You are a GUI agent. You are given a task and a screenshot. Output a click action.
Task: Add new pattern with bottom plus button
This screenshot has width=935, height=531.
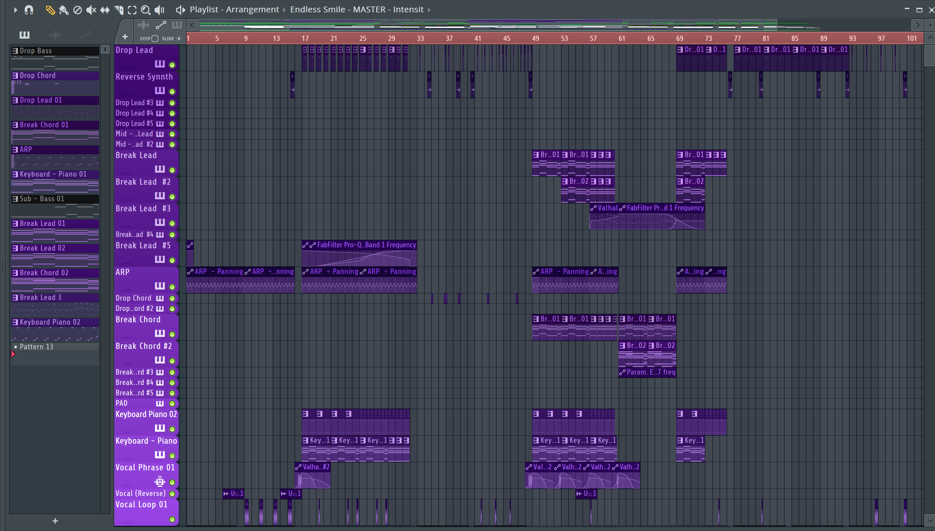tap(55, 521)
